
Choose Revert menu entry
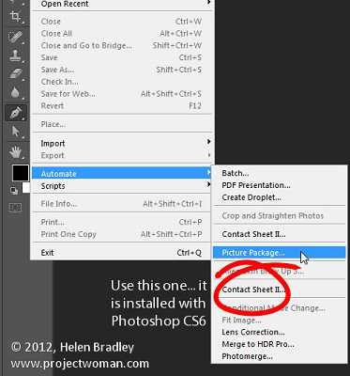pyautogui.click(x=123, y=106)
